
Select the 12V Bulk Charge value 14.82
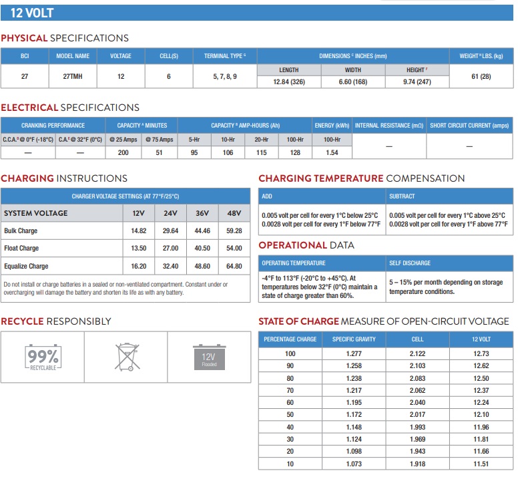click(x=139, y=230)
